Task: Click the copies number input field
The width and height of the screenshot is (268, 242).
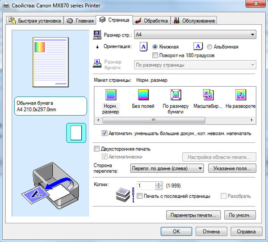Action: (146, 186)
